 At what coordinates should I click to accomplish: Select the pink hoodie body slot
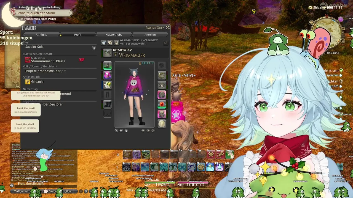(107, 75)
